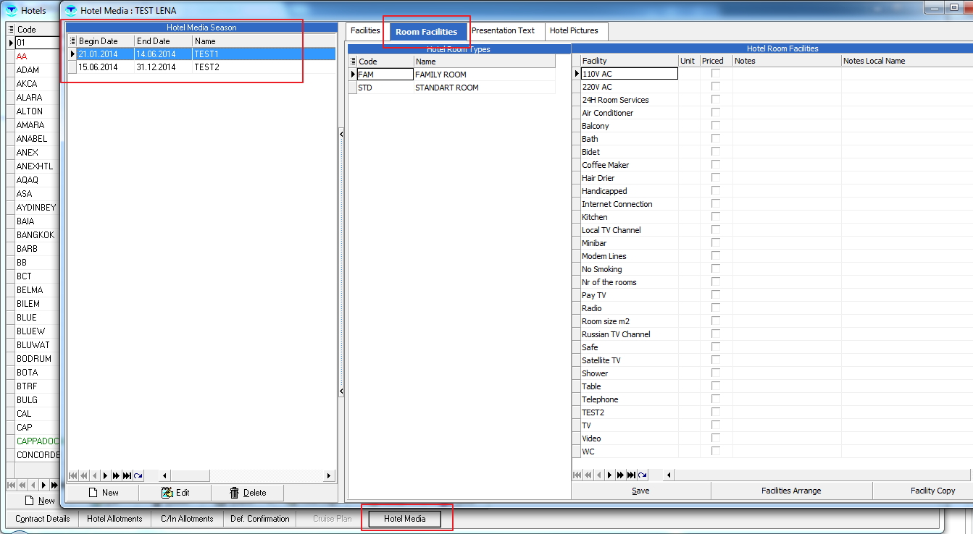The height and width of the screenshot is (534, 973).
Task: Check the Priced box for Satellite TV
Action: tap(716, 360)
